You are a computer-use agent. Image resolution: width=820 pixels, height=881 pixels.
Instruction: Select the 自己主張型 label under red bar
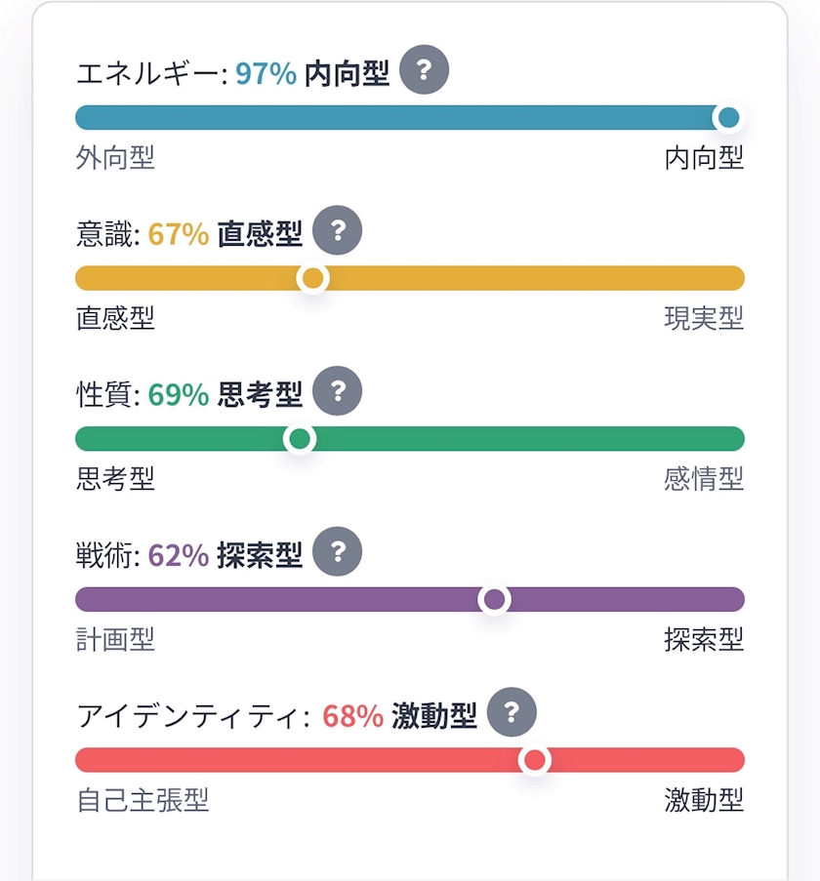pyautogui.click(x=143, y=800)
